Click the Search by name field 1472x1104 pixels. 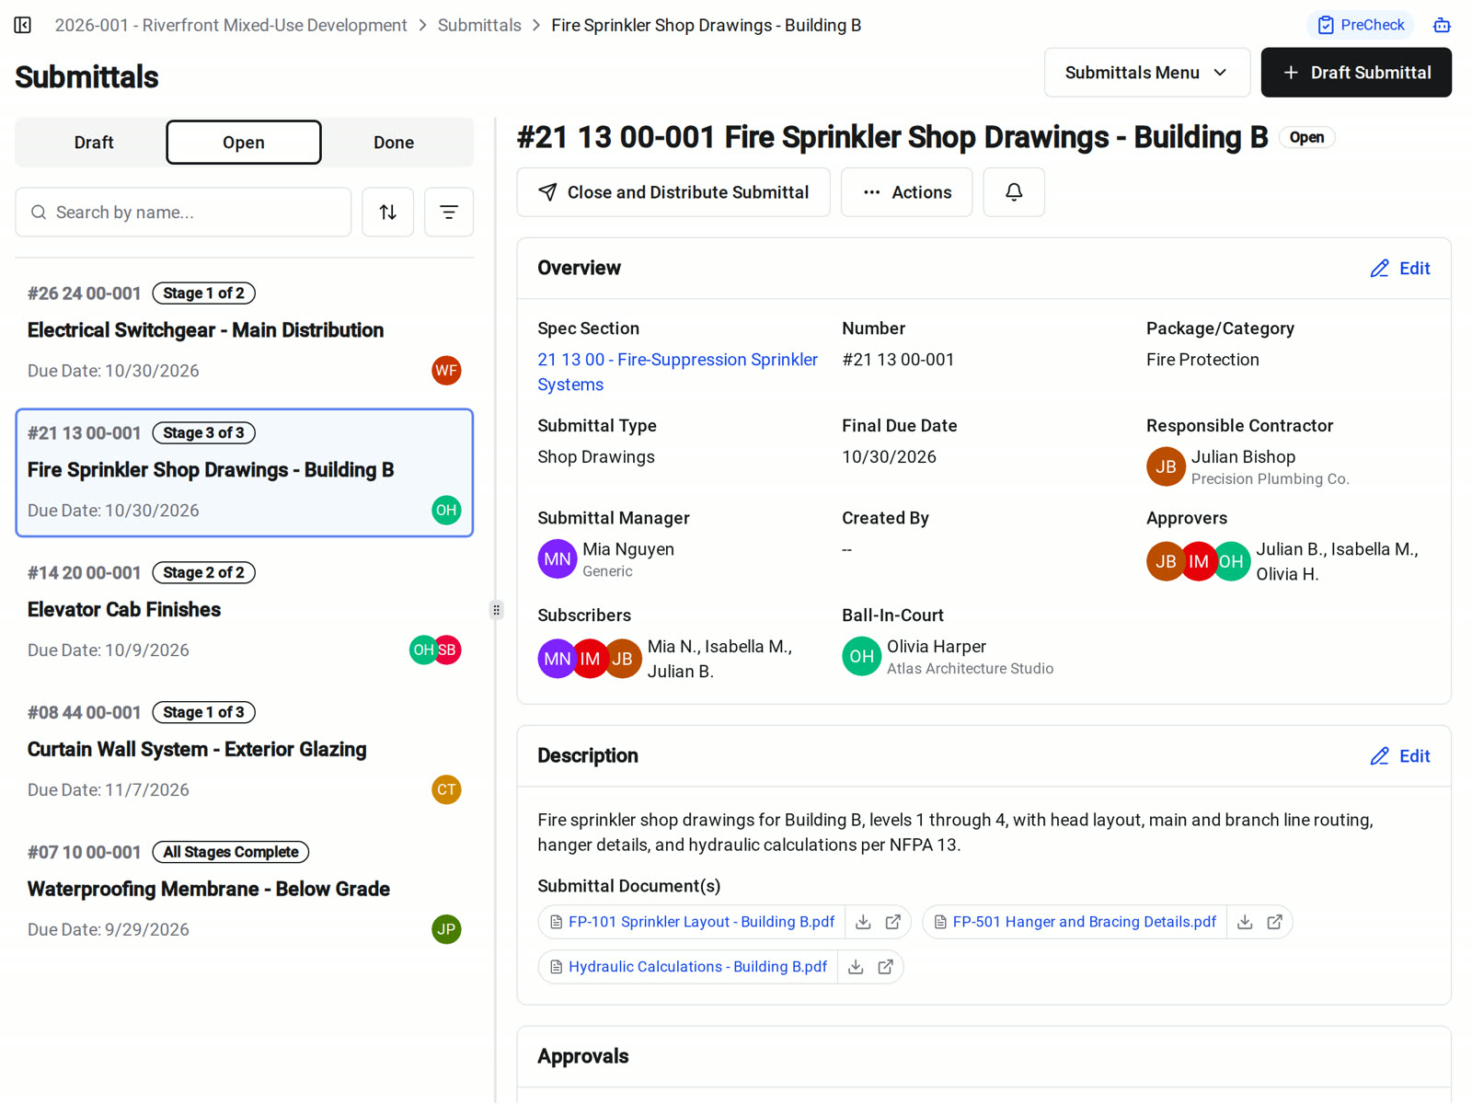[183, 213]
